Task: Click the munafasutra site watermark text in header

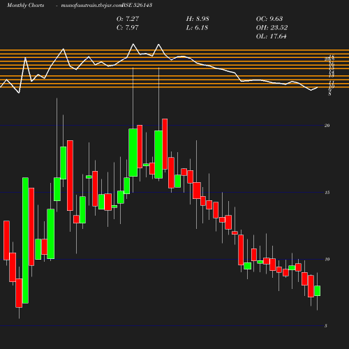Action: click(91, 6)
